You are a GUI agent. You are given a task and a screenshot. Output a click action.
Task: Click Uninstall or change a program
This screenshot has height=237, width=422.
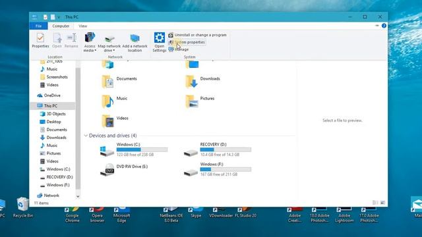(x=198, y=35)
